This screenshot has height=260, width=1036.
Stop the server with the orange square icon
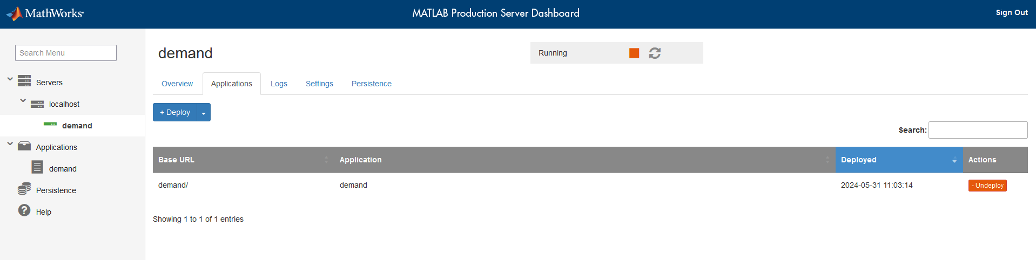point(634,53)
